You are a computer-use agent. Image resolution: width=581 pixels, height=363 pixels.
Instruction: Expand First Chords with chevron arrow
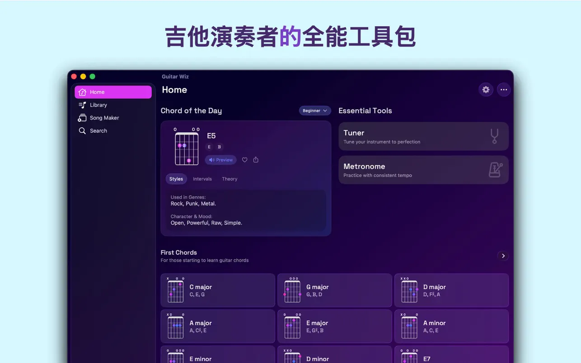coord(503,256)
